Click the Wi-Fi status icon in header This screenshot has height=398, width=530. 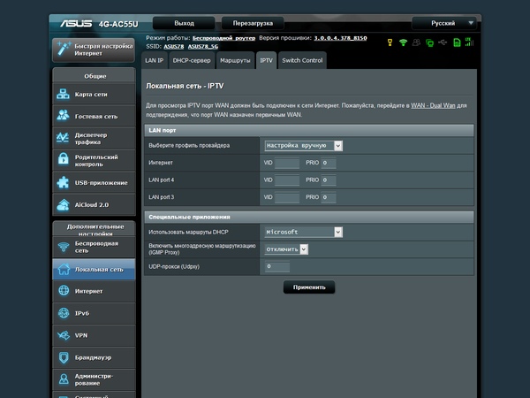403,42
